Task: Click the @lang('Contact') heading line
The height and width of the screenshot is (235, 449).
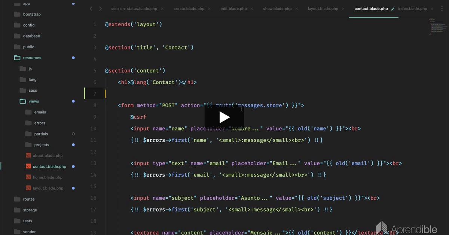Action: click(x=157, y=82)
